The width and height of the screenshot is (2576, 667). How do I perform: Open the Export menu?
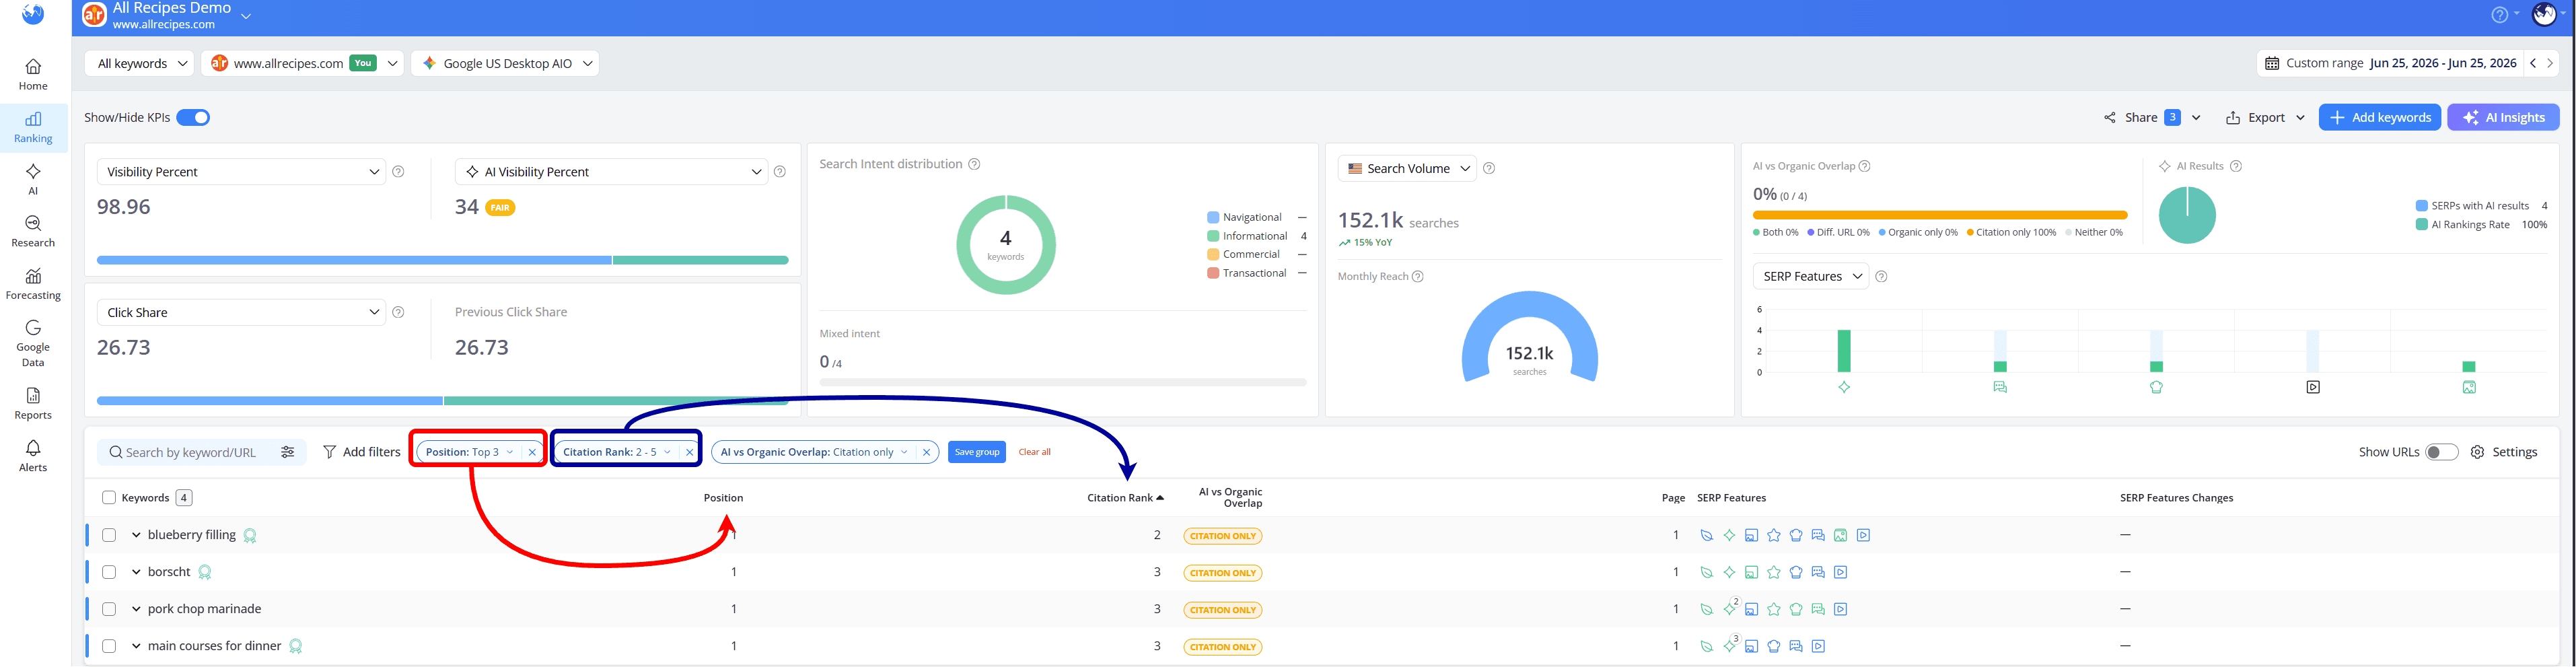pos(2265,117)
